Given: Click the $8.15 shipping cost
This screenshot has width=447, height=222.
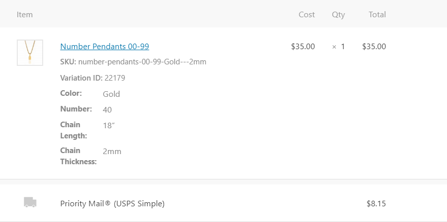Looking at the screenshot, I should click(x=376, y=204).
